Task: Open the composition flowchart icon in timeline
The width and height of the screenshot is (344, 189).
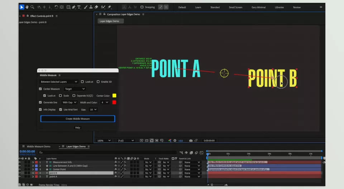Action: coord(181,152)
